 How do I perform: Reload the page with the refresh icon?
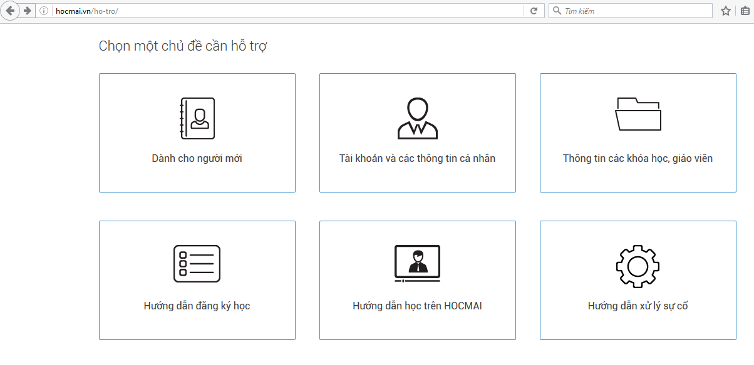pyautogui.click(x=534, y=11)
